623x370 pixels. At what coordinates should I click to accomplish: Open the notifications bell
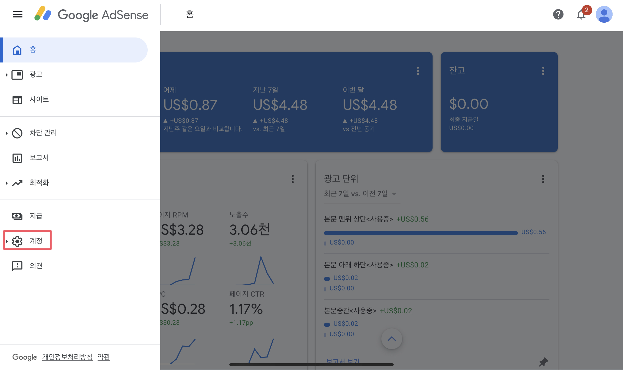(x=581, y=14)
